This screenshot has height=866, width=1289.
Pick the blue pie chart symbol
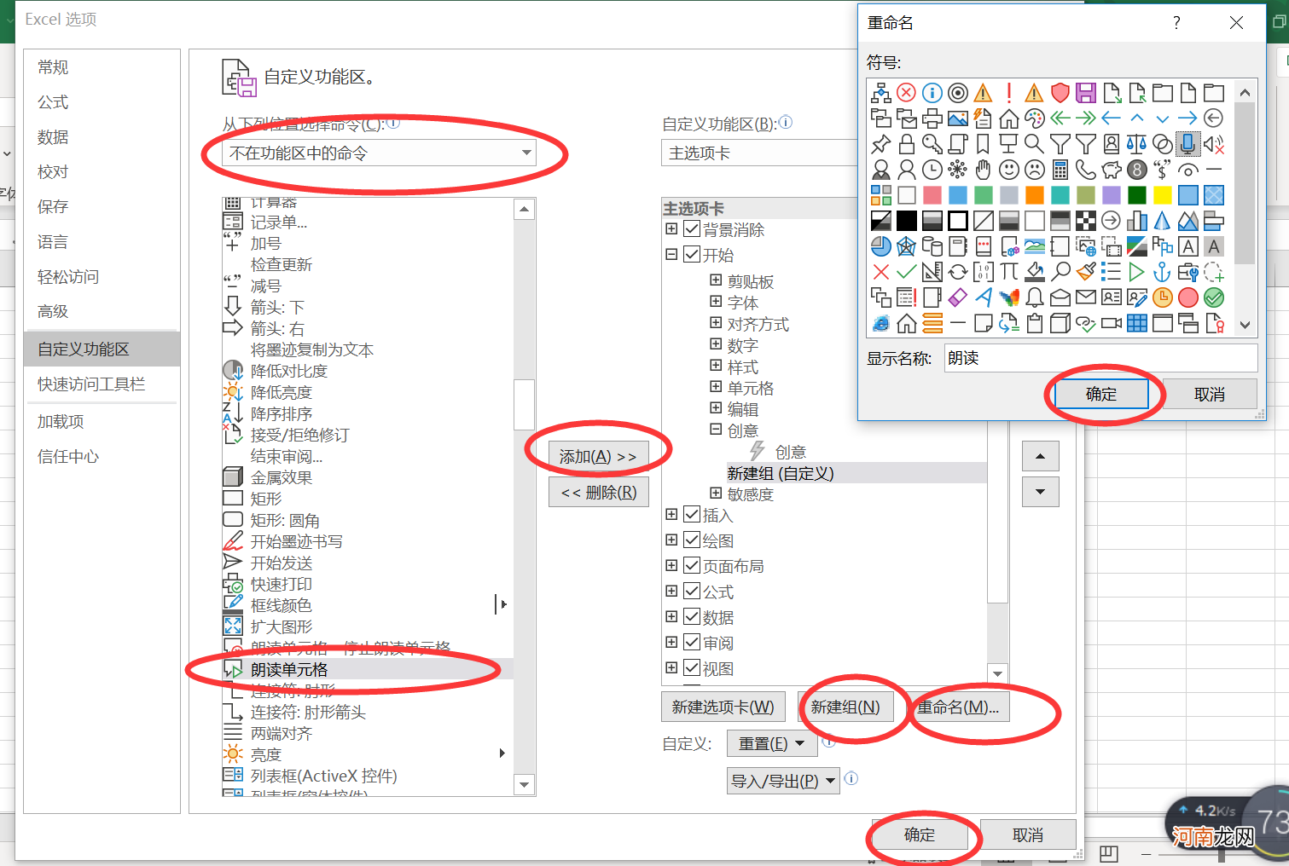pos(880,246)
